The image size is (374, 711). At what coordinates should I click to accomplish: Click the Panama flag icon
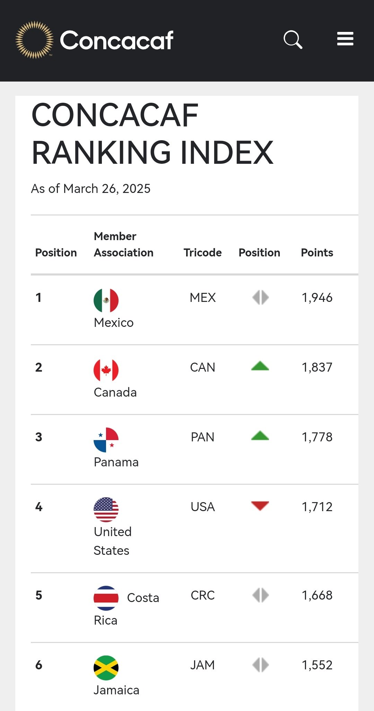[x=106, y=440]
